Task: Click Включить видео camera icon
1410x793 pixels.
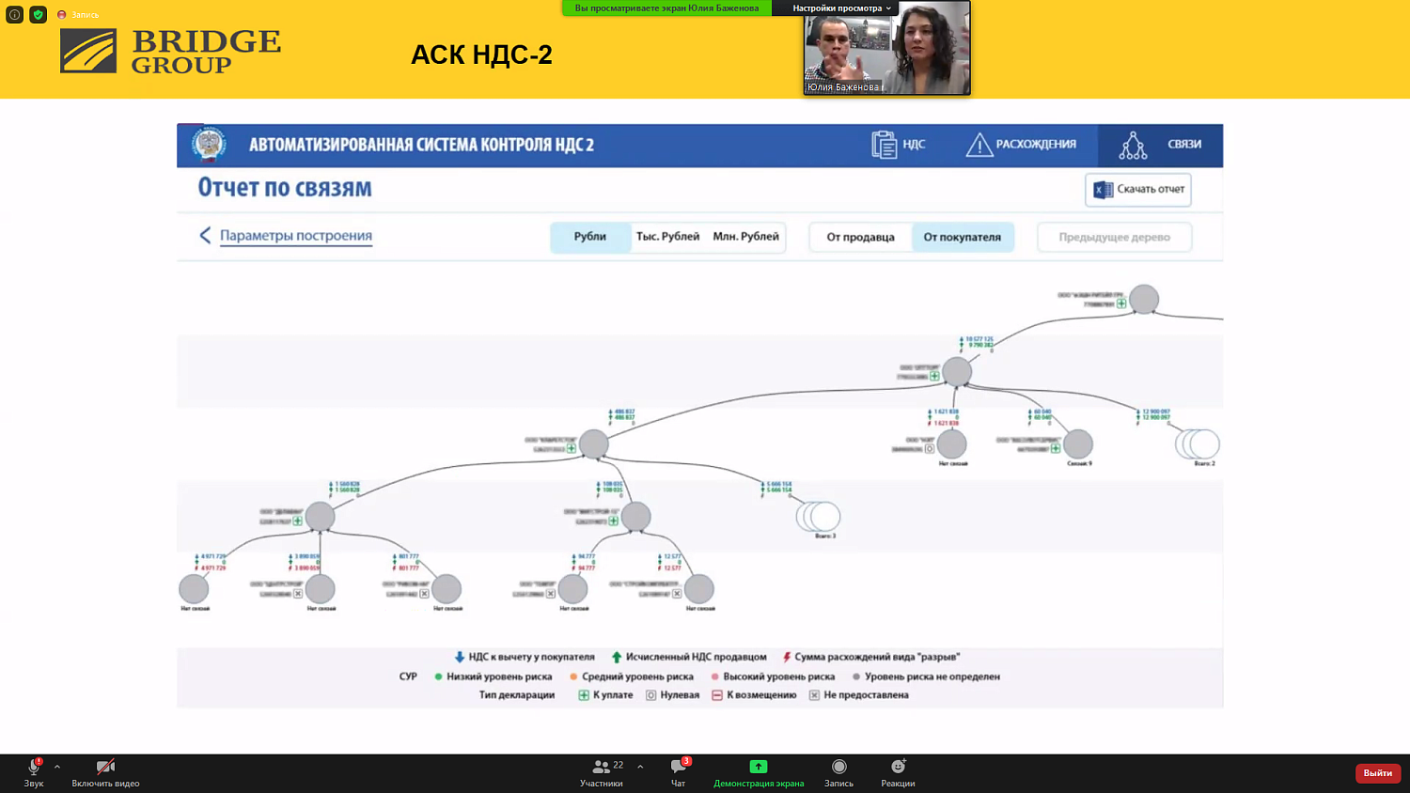Action: [105, 767]
